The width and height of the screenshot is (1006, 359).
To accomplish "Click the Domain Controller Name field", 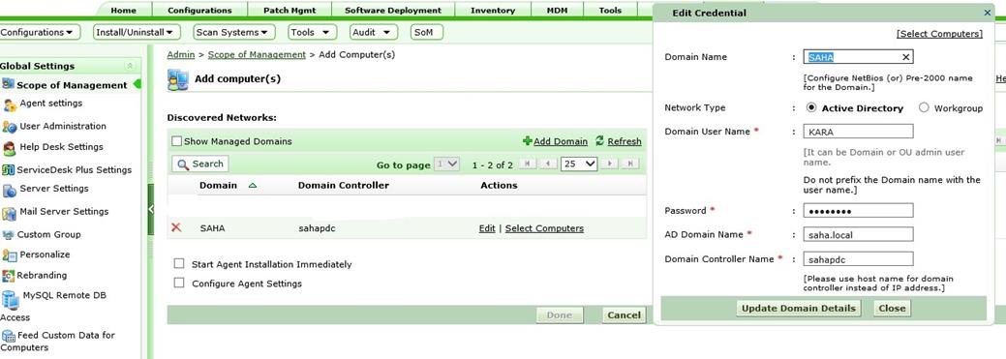I will click(x=859, y=259).
